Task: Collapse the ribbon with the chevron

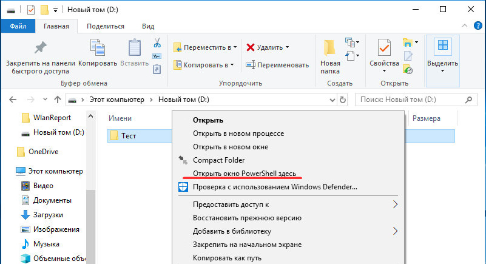Action: (465, 25)
